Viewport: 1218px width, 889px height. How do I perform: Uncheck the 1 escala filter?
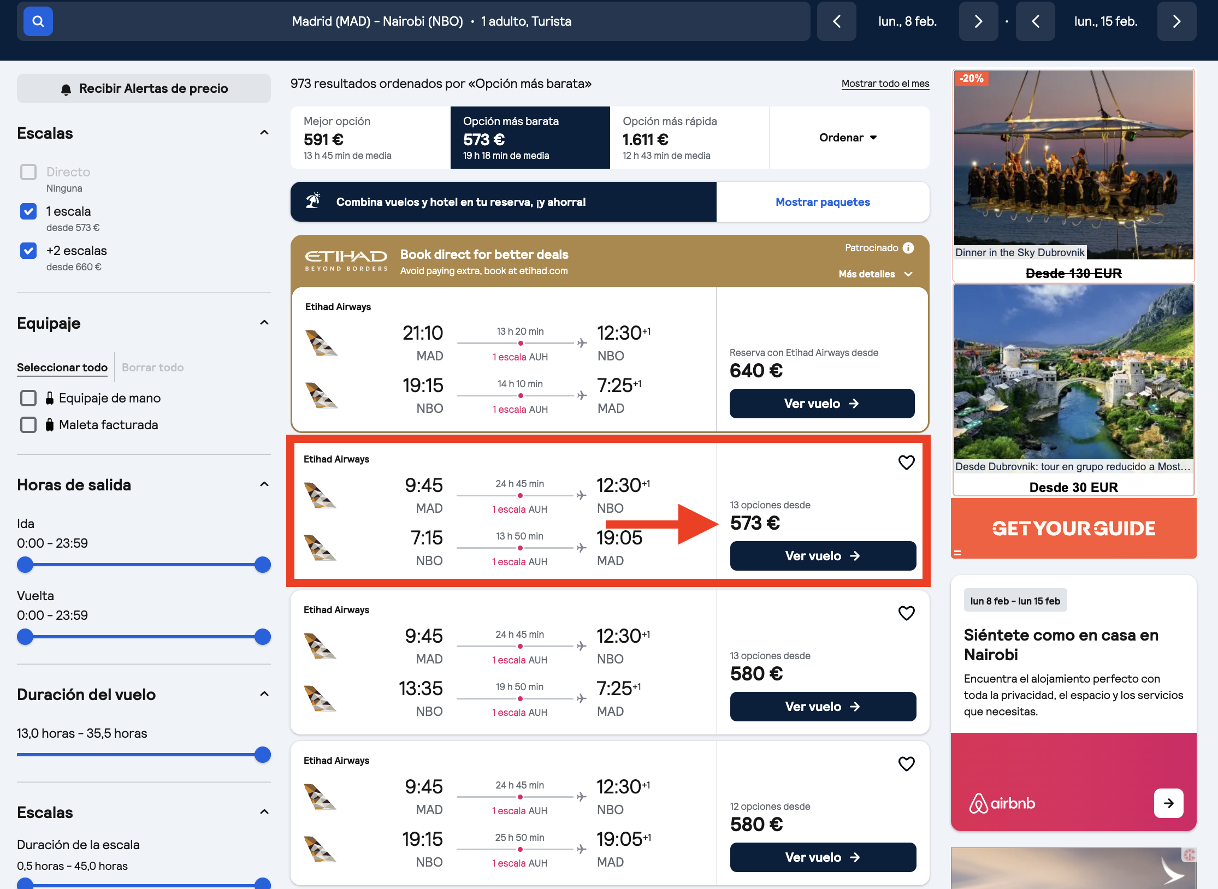point(28,211)
